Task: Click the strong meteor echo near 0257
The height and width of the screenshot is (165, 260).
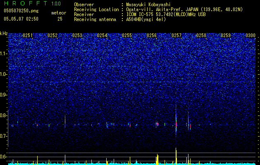Action: tap(176, 124)
